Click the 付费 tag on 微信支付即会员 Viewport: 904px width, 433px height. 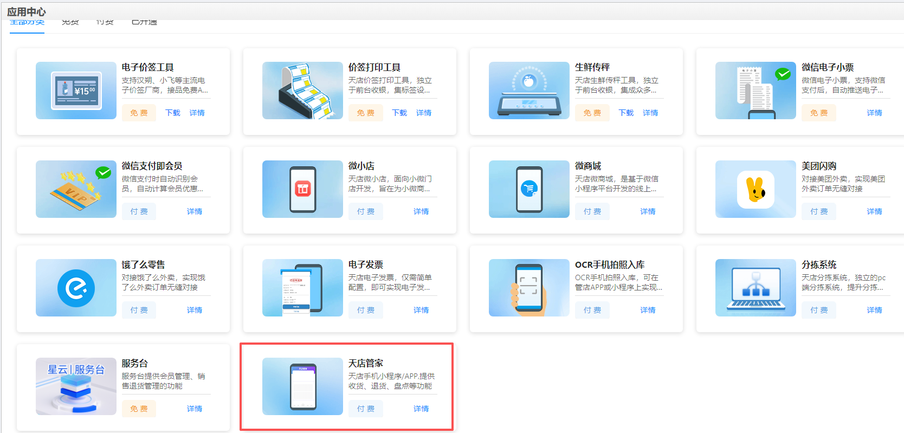pos(139,211)
